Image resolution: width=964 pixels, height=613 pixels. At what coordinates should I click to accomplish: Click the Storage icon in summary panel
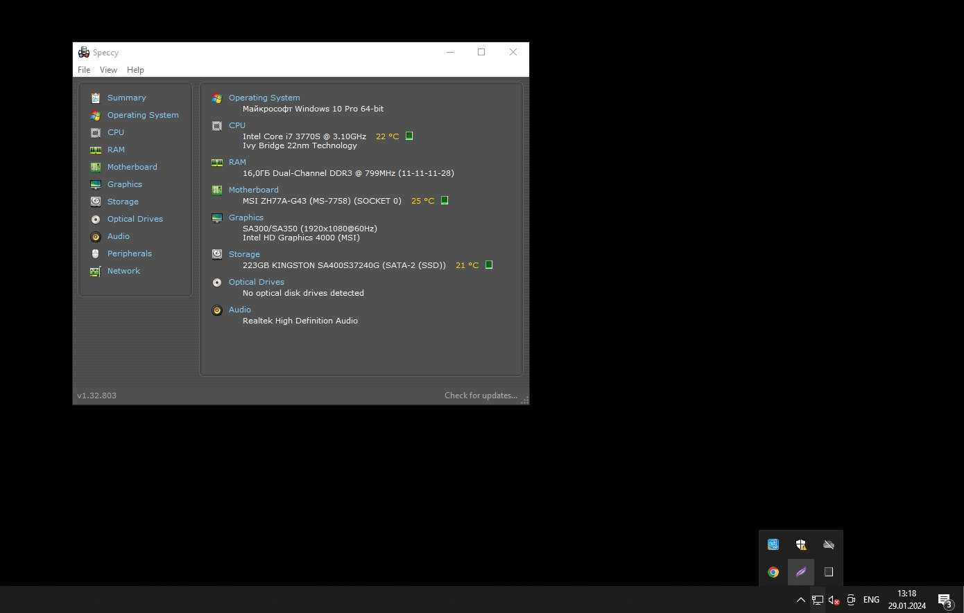(x=217, y=255)
